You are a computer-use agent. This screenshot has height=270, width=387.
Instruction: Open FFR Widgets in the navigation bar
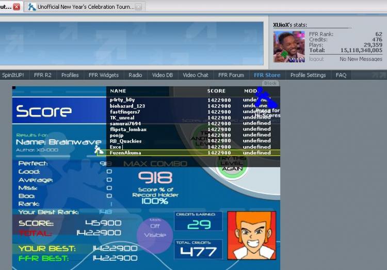(104, 75)
